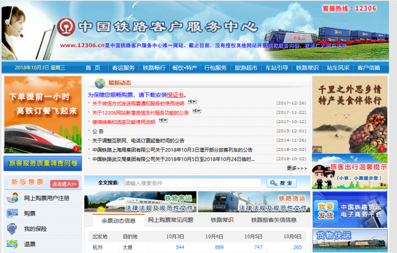Click the NEW badge beside 接续换乘 notice

click(163, 120)
